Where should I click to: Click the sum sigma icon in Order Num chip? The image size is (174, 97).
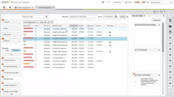(48, 22)
